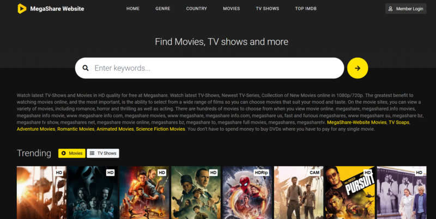Click the user icon in Member Login

pos(390,9)
